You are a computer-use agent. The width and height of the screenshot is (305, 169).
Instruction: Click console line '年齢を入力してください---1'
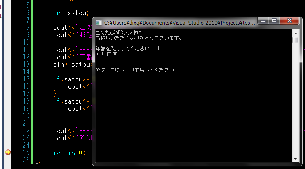(128, 48)
